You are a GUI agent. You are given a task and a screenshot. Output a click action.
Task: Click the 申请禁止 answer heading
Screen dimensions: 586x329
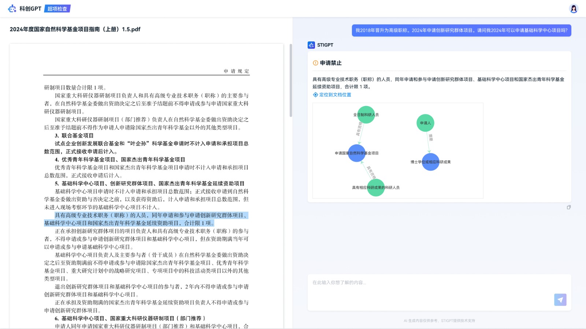pyautogui.click(x=331, y=63)
